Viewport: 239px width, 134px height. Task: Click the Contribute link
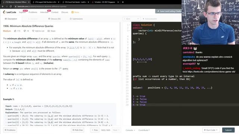[x=144, y=130]
